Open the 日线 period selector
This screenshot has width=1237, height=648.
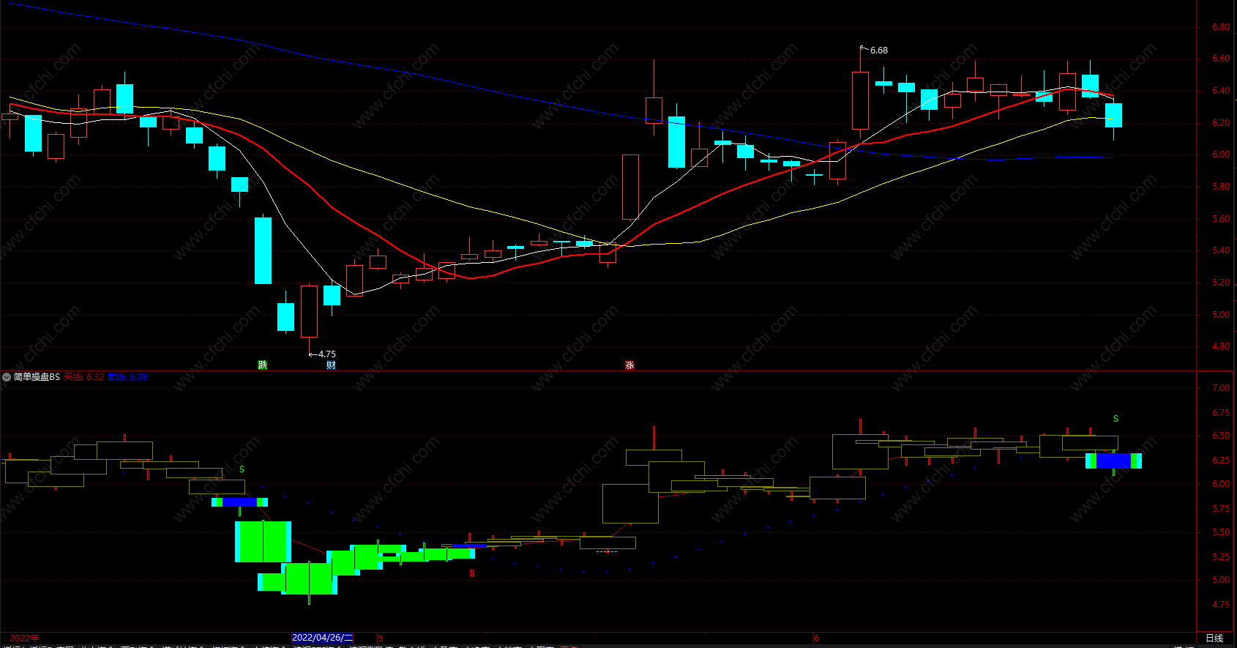(1214, 638)
